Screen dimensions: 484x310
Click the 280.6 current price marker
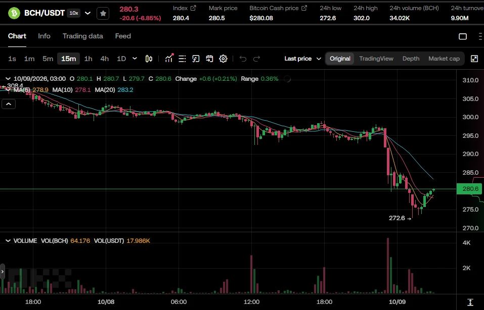(x=470, y=189)
